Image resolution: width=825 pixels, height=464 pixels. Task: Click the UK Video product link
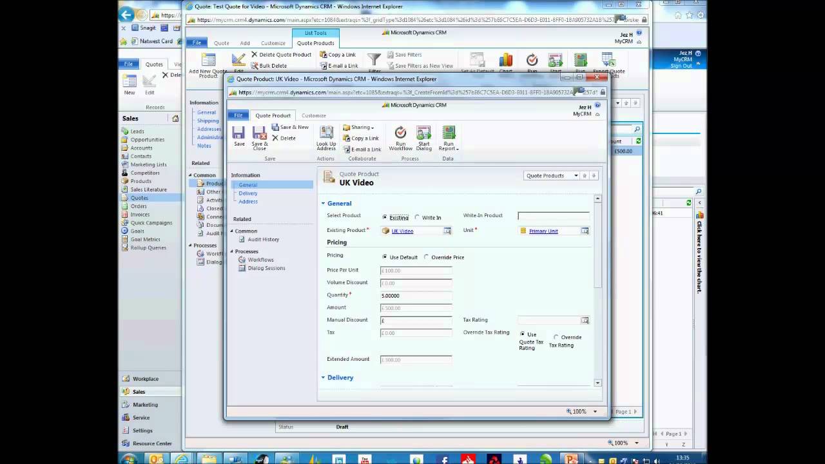(x=402, y=231)
